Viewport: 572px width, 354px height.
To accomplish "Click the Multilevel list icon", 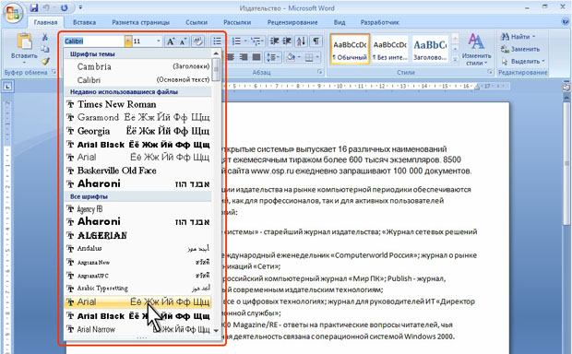I will point(256,41).
